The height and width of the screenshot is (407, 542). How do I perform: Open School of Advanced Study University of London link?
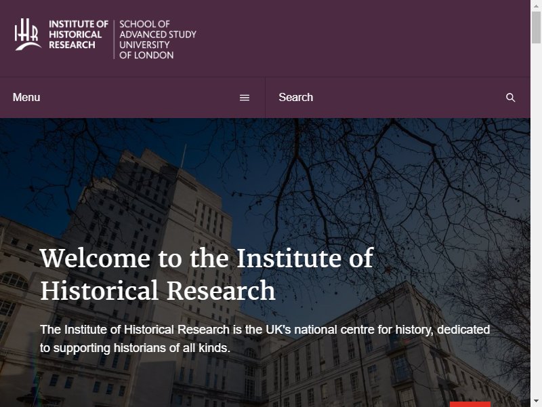(x=158, y=39)
